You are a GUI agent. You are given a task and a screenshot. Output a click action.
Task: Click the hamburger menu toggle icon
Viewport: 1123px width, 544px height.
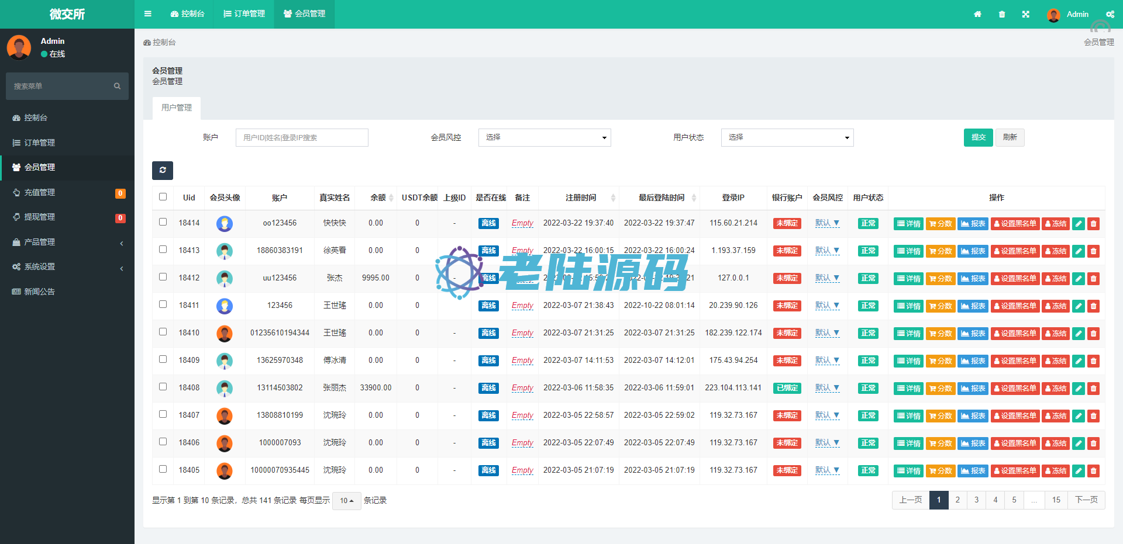148,14
